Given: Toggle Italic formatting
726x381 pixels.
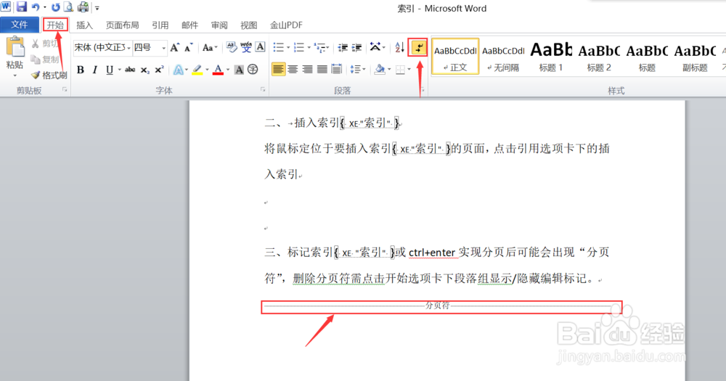Looking at the screenshot, I should pos(95,70).
